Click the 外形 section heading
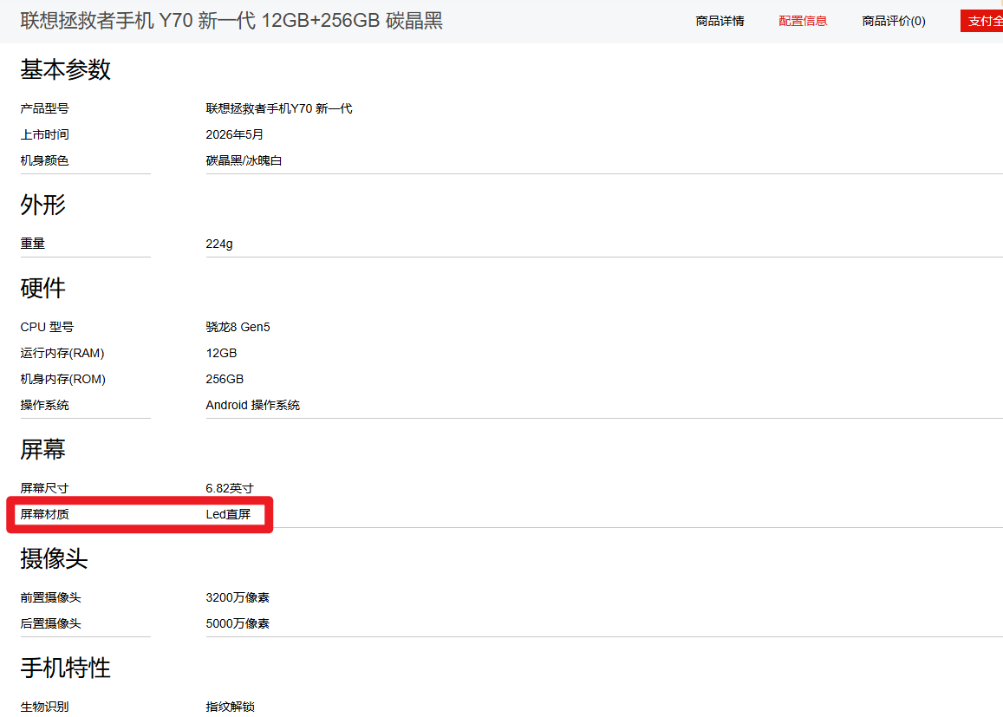1003x717 pixels. coord(42,205)
